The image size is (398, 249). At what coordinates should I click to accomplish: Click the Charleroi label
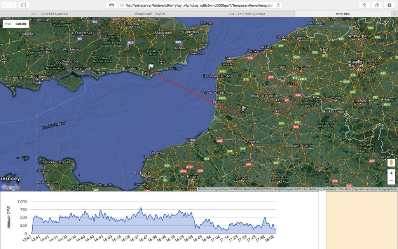click(x=361, y=101)
